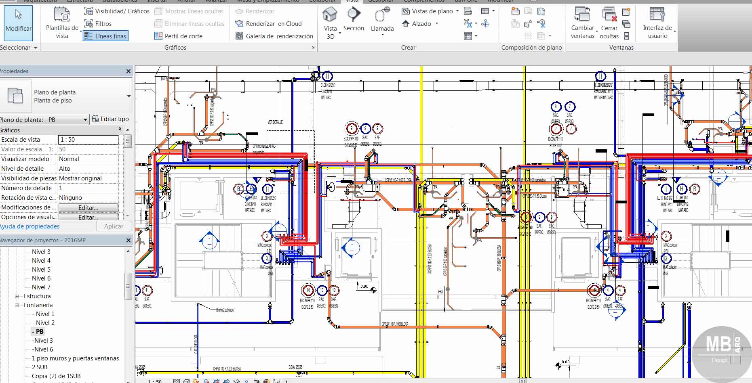Click the legends icon in Crear panel

point(468,36)
